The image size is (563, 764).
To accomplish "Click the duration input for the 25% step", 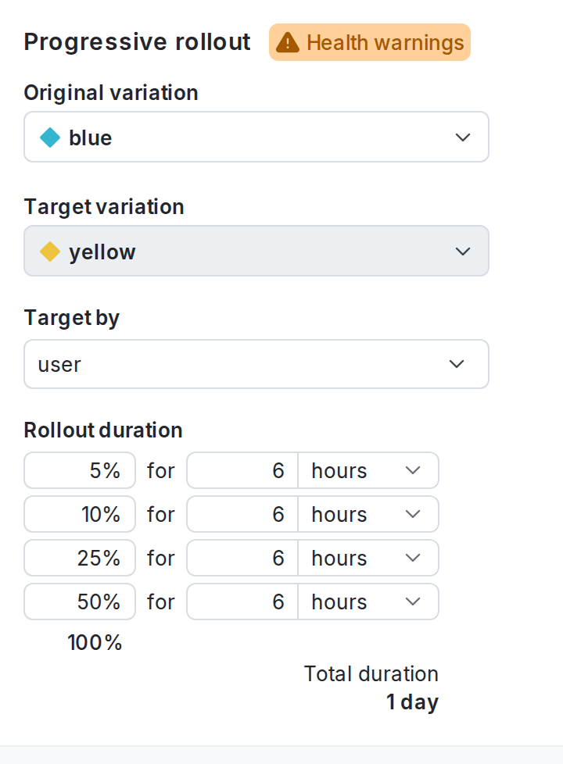I will click(x=242, y=558).
